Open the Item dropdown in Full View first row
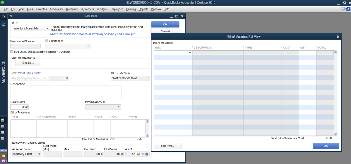This screenshot has width=351, height=164. click(x=190, y=53)
